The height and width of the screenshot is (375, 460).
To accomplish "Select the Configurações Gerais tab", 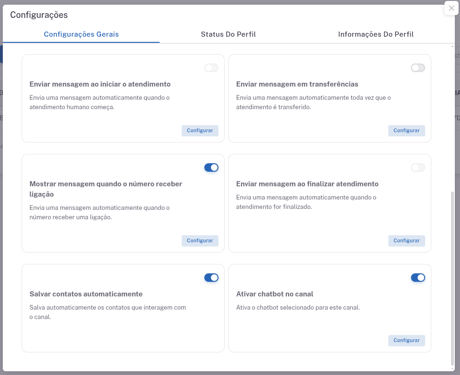I will [x=81, y=34].
